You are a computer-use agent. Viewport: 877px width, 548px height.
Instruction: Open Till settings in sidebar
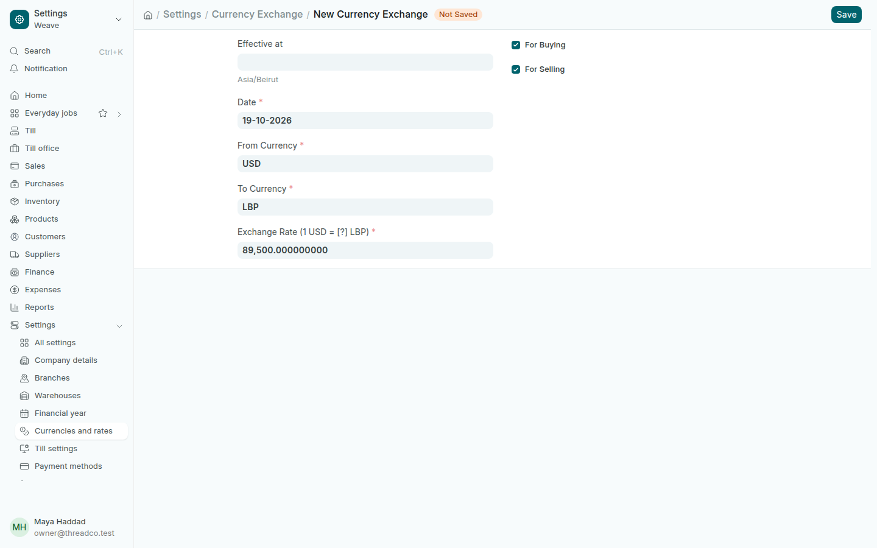pyautogui.click(x=71, y=449)
